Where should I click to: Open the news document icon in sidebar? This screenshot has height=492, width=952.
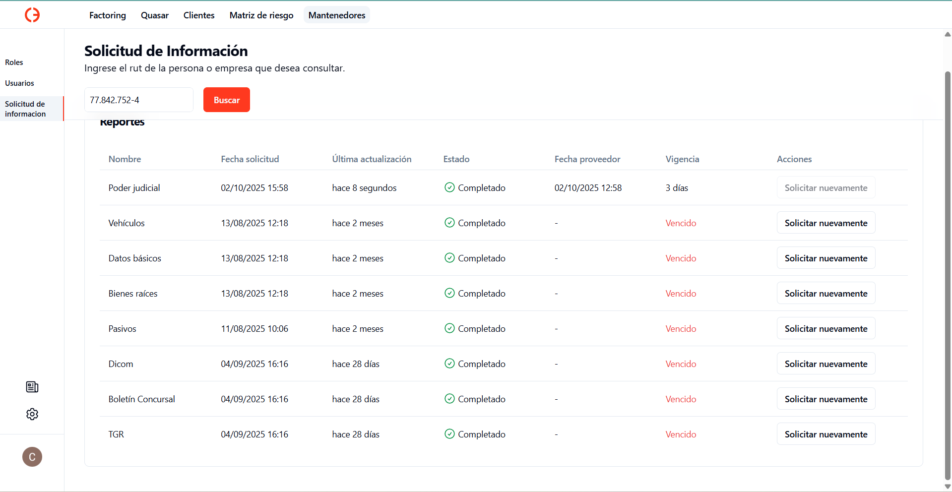pos(32,387)
